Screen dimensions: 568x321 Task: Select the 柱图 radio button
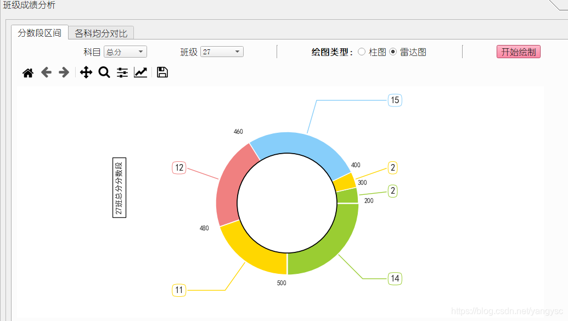point(362,52)
